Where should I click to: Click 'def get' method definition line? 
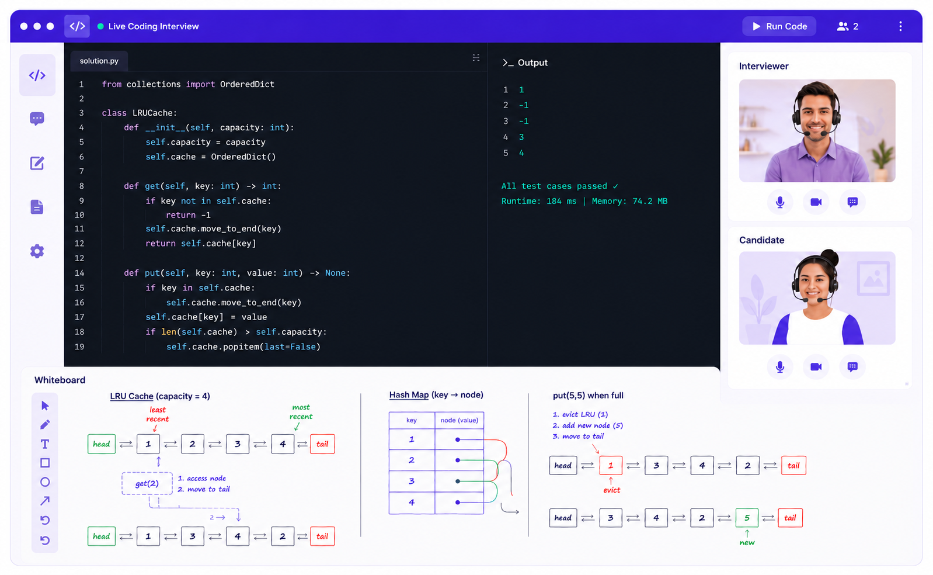pos(203,186)
